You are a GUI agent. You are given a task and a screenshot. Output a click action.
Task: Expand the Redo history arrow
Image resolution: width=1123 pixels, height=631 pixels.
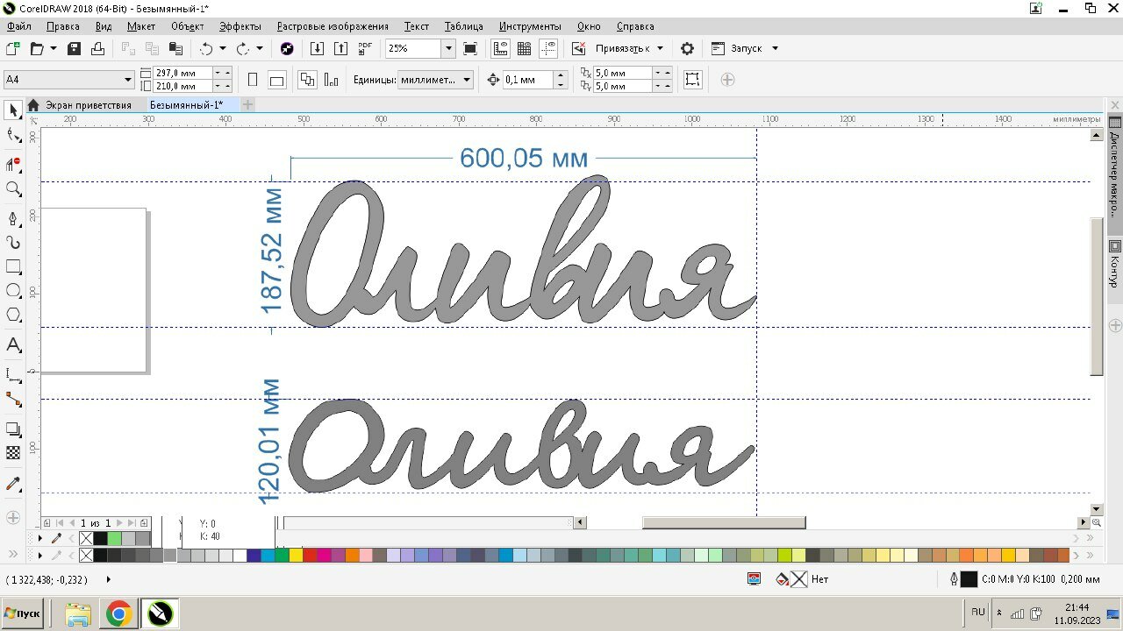(x=259, y=48)
